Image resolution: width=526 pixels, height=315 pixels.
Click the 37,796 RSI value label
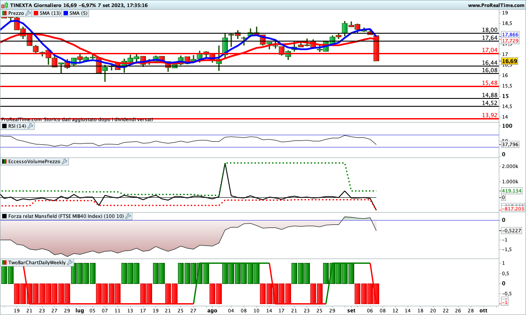[x=510, y=144]
